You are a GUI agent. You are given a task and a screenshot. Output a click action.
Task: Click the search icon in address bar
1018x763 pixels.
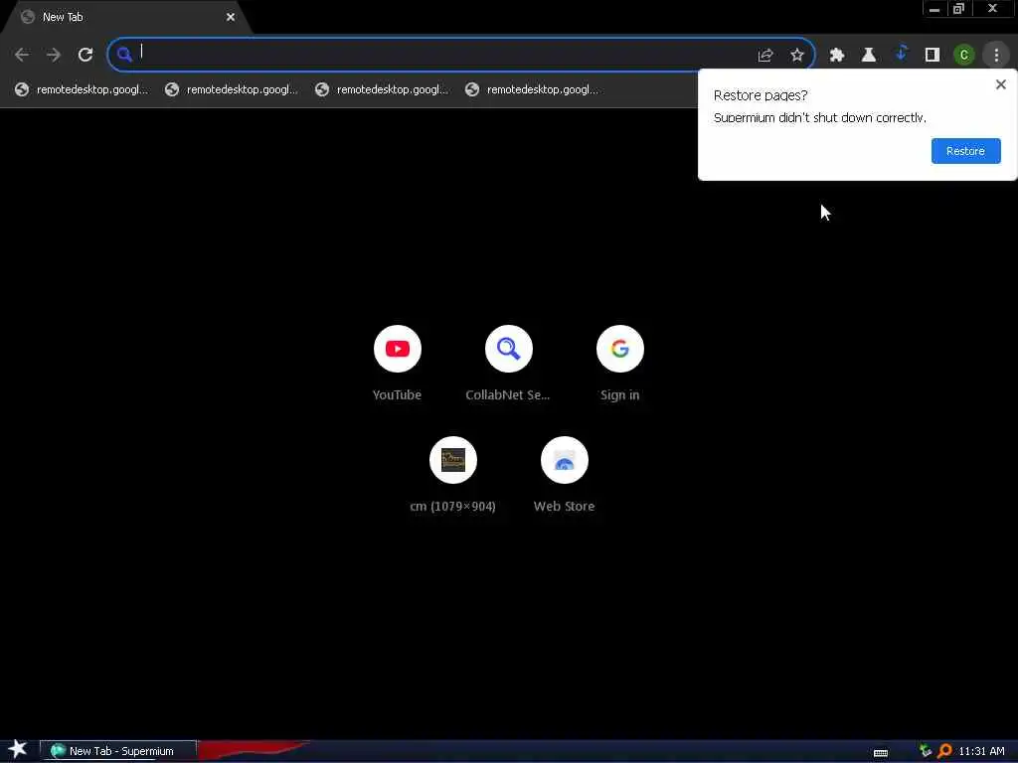click(124, 55)
